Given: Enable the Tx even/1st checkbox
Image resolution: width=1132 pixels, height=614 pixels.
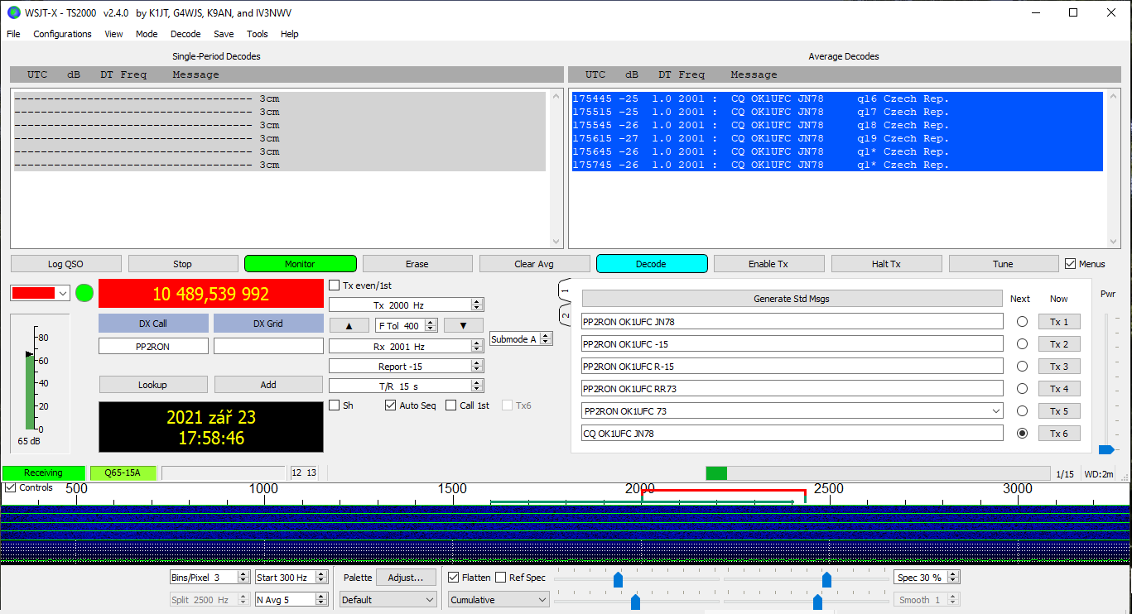Looking at the screenshot, I should click(x=335, y=285).
